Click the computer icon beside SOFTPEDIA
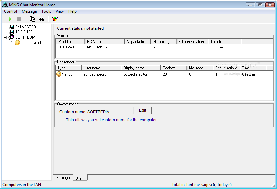 point(11,37)
